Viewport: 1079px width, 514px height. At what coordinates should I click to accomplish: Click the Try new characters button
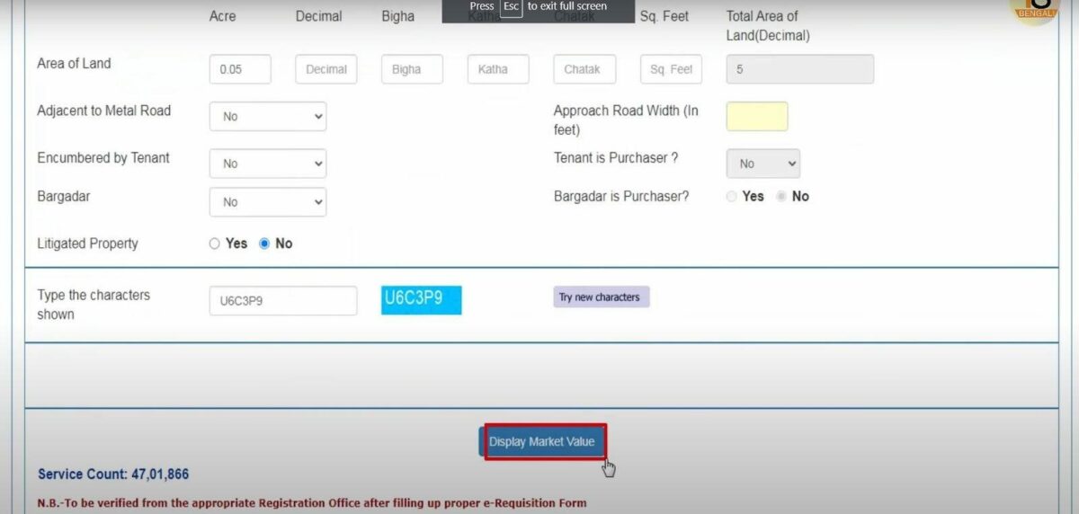[601, 297]
